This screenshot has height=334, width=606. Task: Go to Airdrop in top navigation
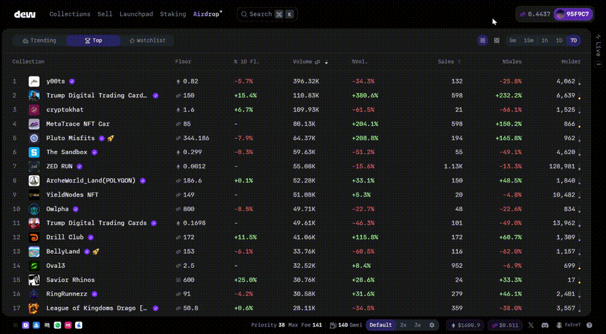tap(208, 15)
